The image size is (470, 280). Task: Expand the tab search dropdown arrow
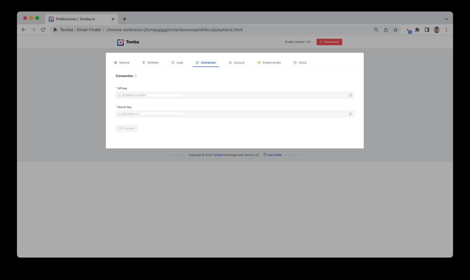(x=446, y=19)
